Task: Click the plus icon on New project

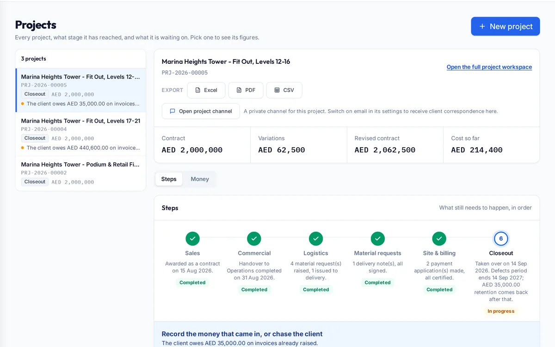Action: 482,26
